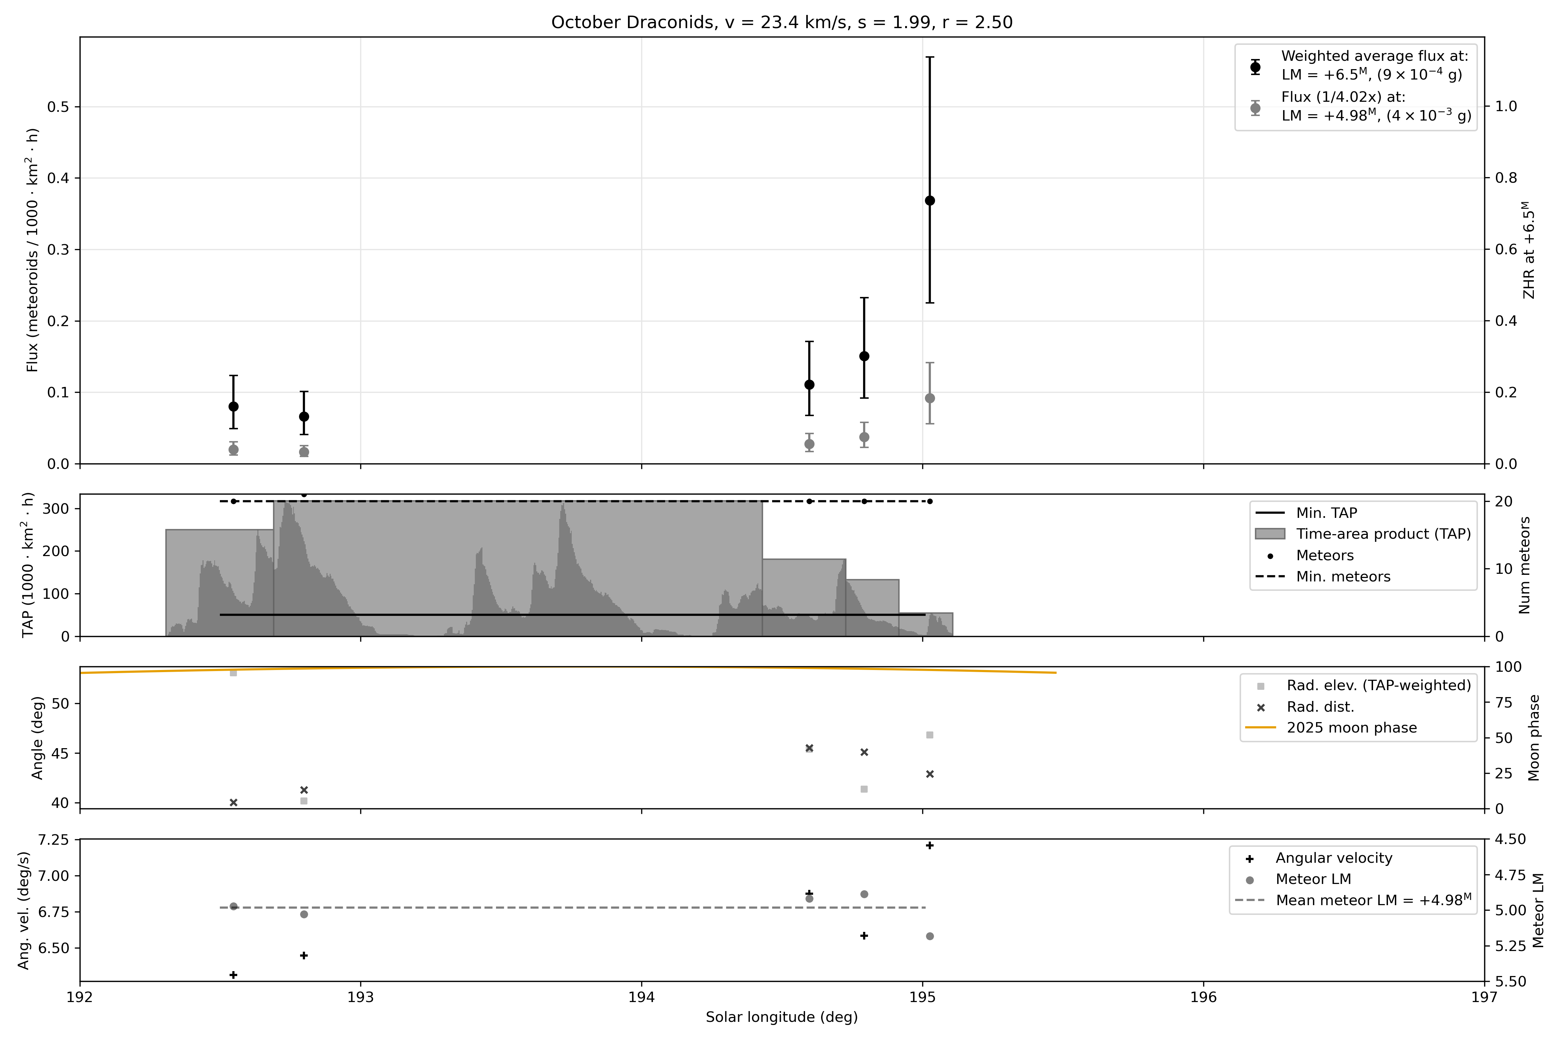Click the Moon phase right axis label
1563x1042 pixels.
tap(1534, 738)
